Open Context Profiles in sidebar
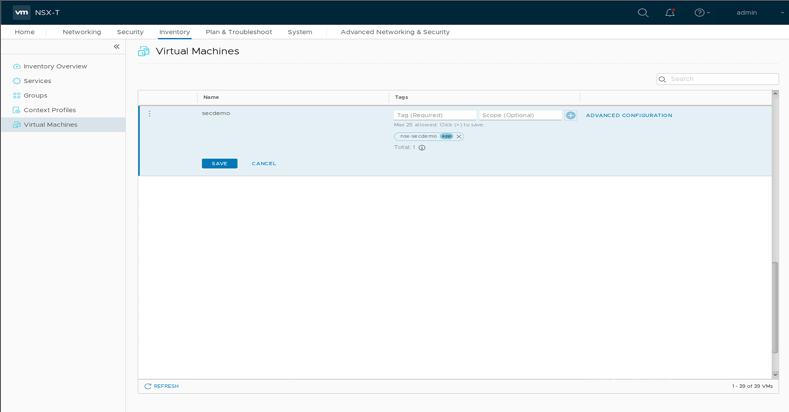The height and width of the screenshot is (412, 789). (50, 110)
